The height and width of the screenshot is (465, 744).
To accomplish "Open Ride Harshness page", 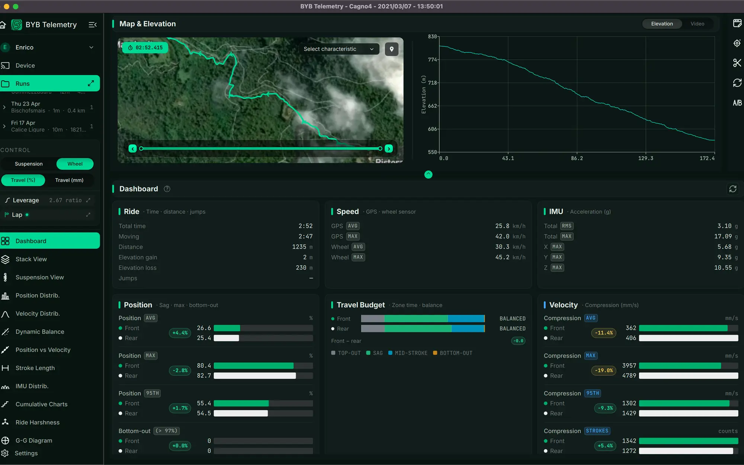I will pyautogui.click(x=50, y=423).
